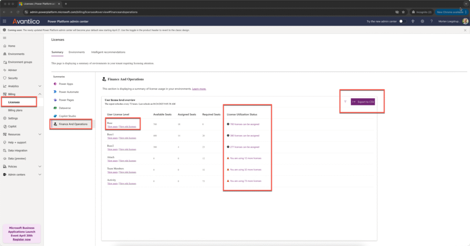Click the Export to CSV button
The image size is (470, 246).
pos(363,102)
